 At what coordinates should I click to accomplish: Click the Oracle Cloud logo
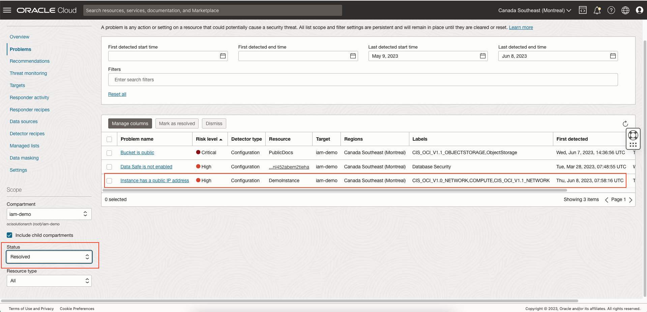tap(47, 10)
